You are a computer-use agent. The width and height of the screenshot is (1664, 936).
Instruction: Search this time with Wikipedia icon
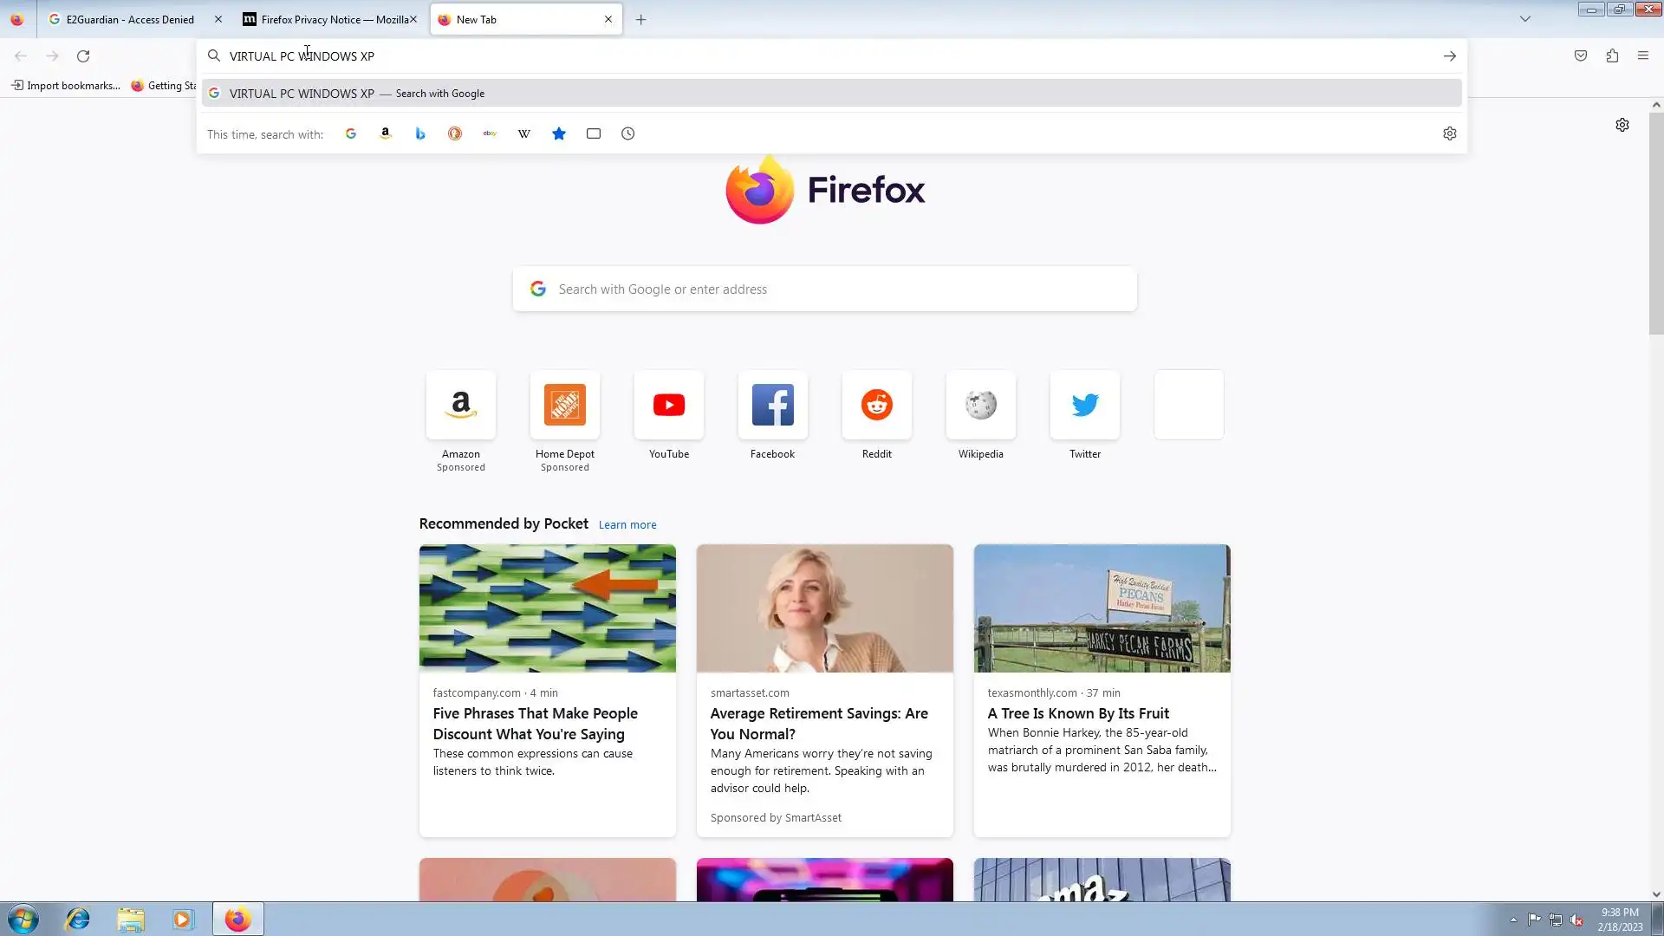(524, 133)
